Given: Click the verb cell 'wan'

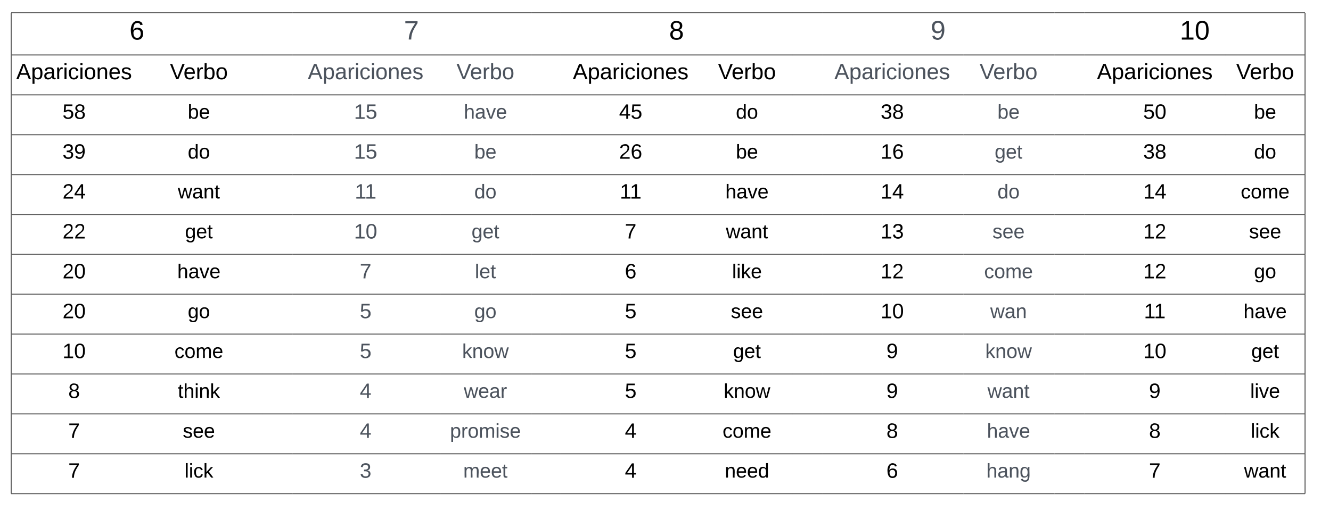Looking at the screenshot, I should point(1008,312).
